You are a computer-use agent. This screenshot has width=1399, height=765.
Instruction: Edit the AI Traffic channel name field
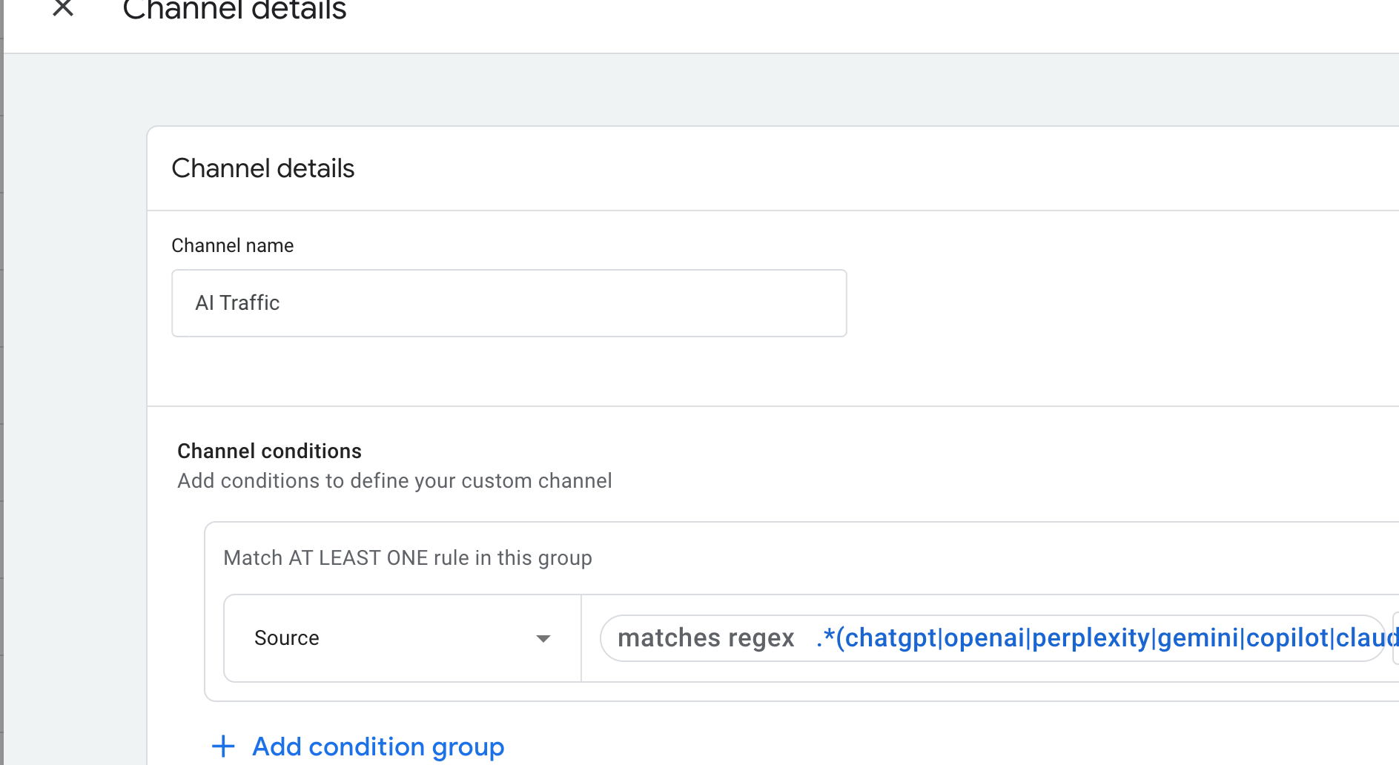(x=509, y=303)
